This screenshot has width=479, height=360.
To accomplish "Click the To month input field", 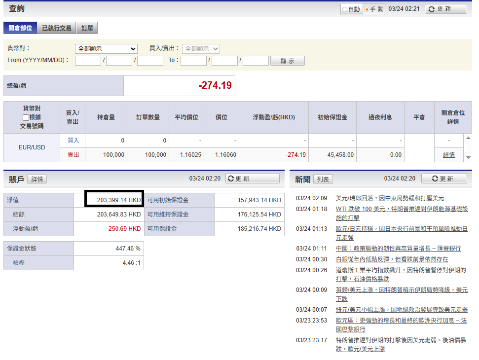I will (225, 61).
